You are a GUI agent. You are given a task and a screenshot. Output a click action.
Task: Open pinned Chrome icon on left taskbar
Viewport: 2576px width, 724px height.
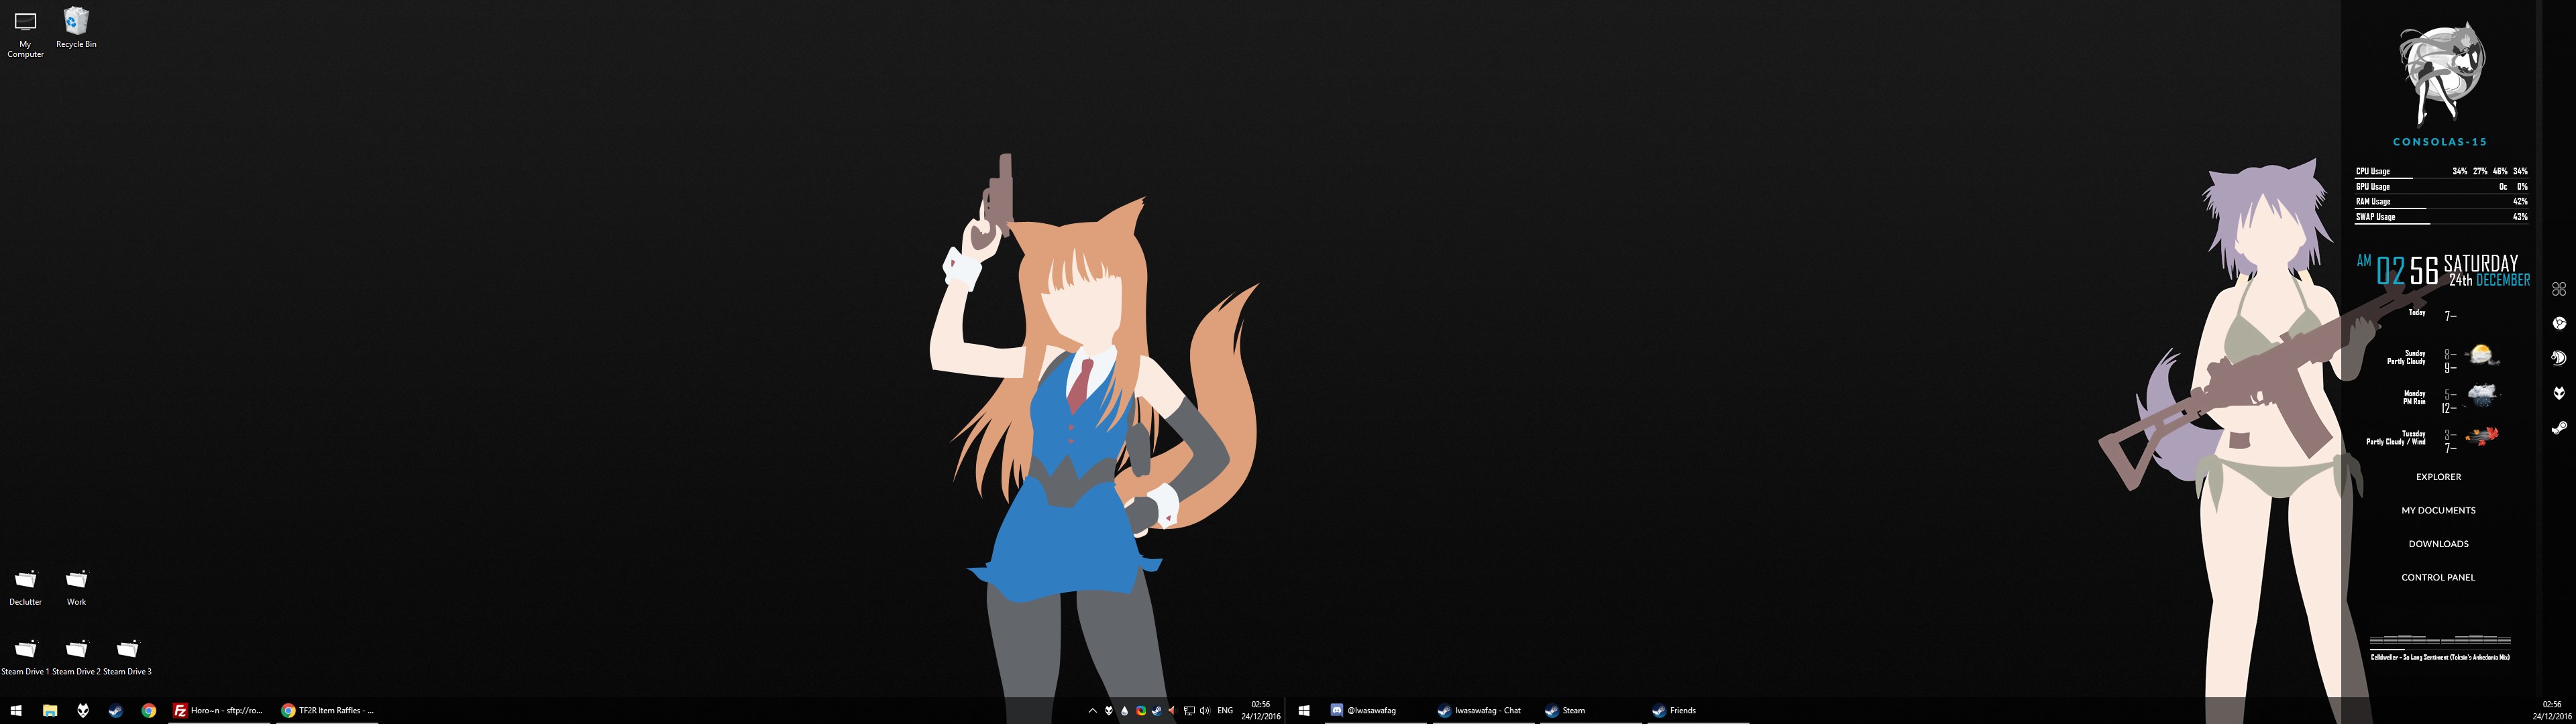[149, 711]
